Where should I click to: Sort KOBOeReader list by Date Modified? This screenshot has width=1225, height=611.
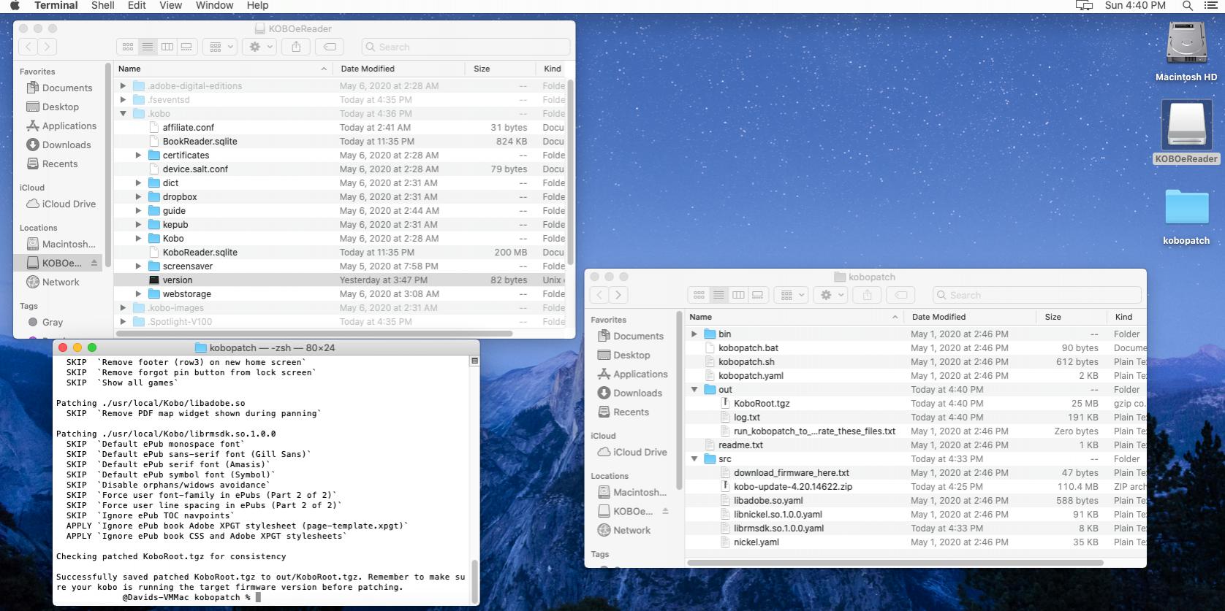click(x=398, y=69)
